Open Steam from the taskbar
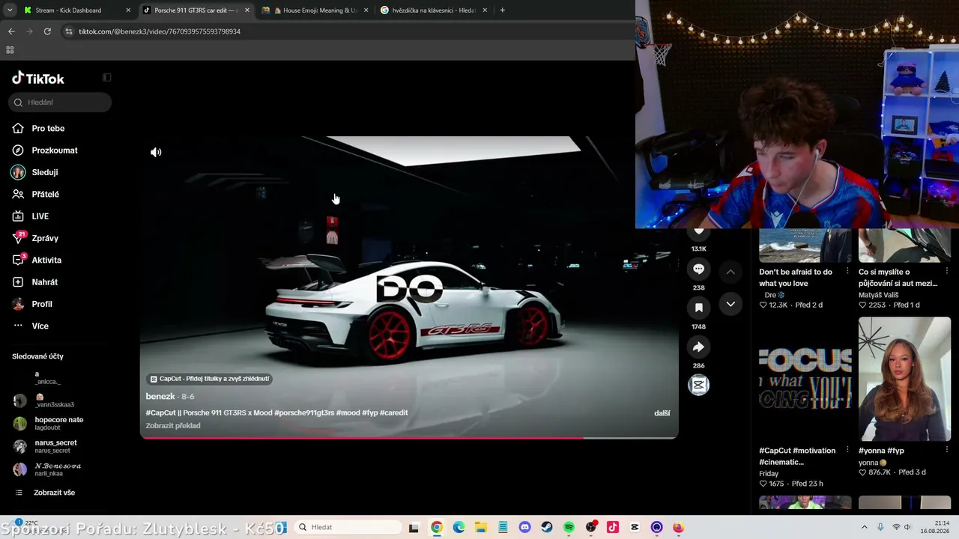Image resolution: width=959 pixels, height=539 pixels. point(547,528)
